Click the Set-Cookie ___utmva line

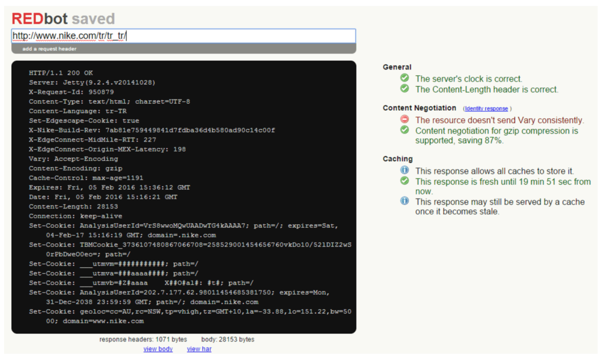tap(114, 273)
